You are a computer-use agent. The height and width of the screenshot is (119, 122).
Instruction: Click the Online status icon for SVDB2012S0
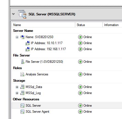point(80,37)
